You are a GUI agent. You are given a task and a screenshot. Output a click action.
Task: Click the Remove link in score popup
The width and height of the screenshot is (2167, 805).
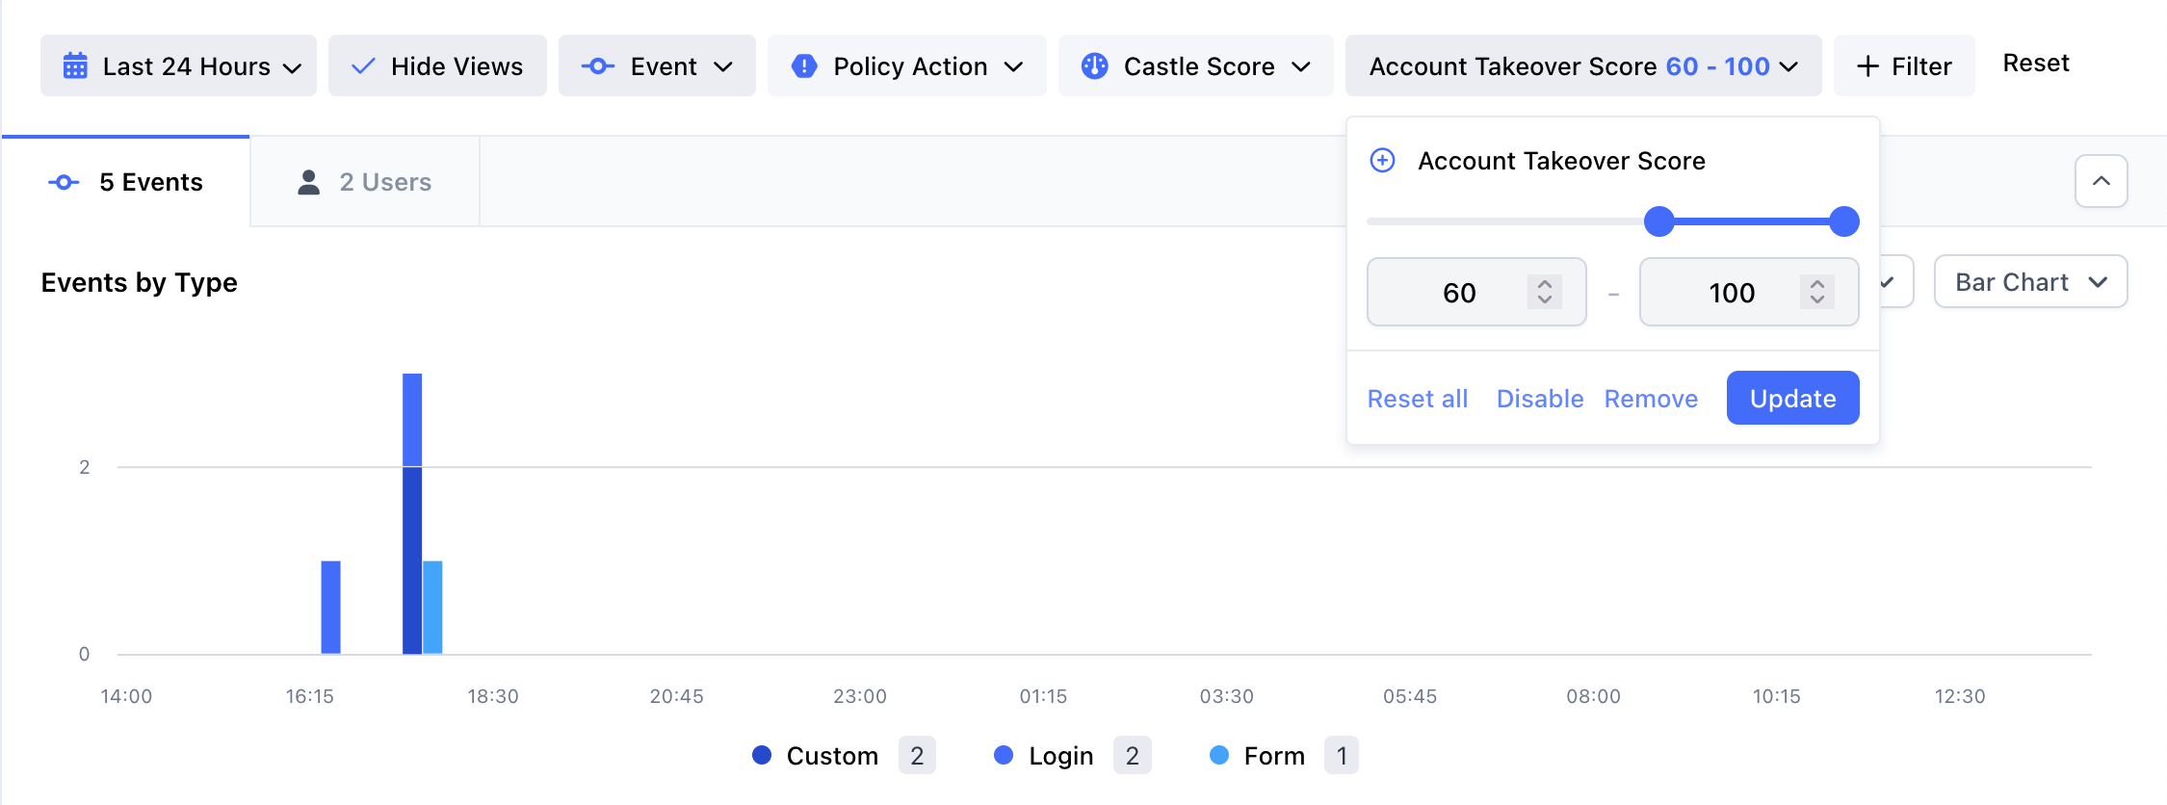[x=1651, y=399]
